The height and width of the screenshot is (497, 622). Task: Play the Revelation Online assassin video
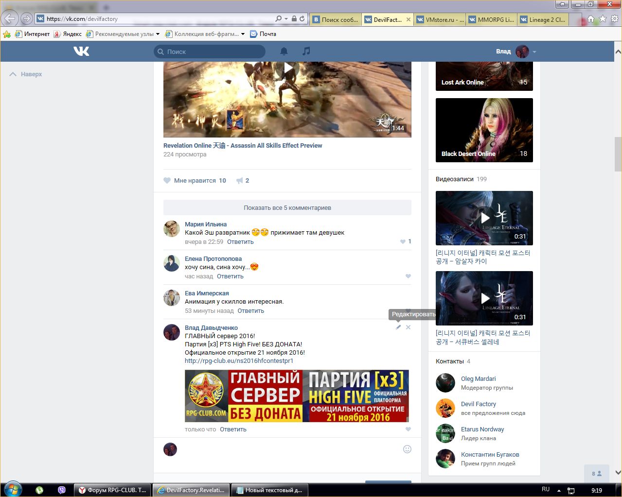[288, 68]
